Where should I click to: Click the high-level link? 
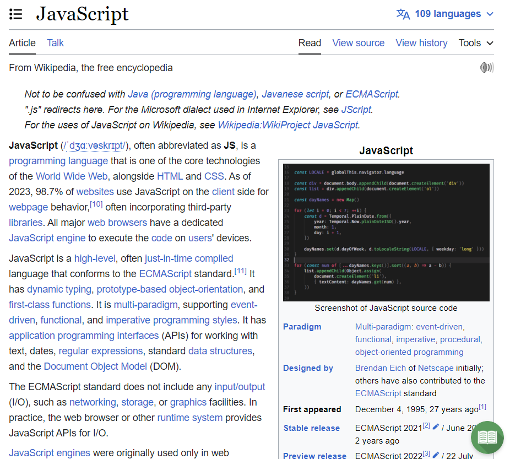click(95, 258)
